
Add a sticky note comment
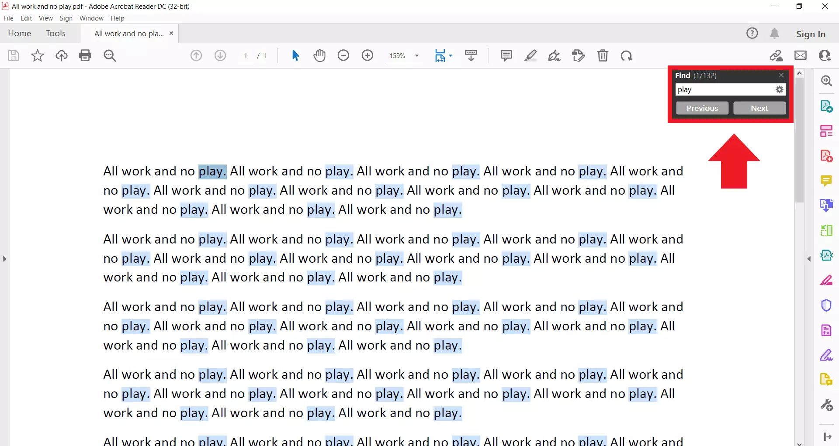(506, 55)
